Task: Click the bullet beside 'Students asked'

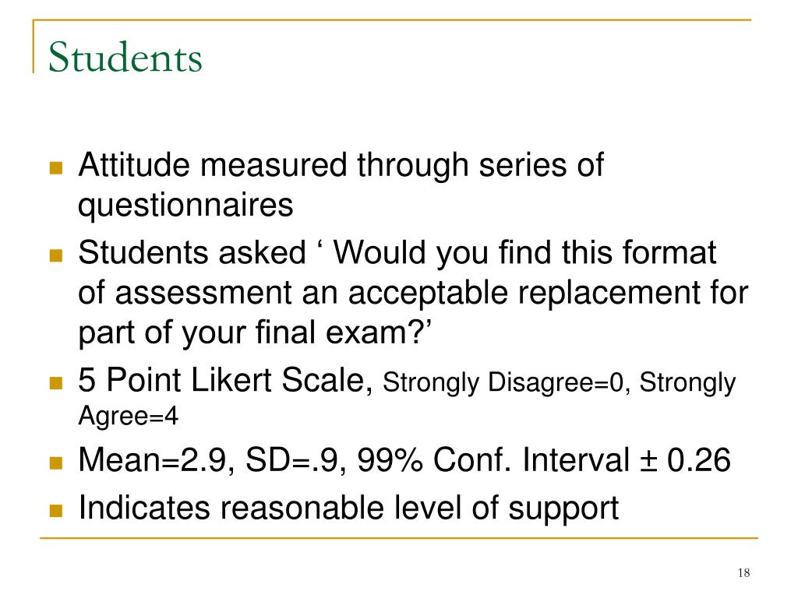Action: pos(56,255)
